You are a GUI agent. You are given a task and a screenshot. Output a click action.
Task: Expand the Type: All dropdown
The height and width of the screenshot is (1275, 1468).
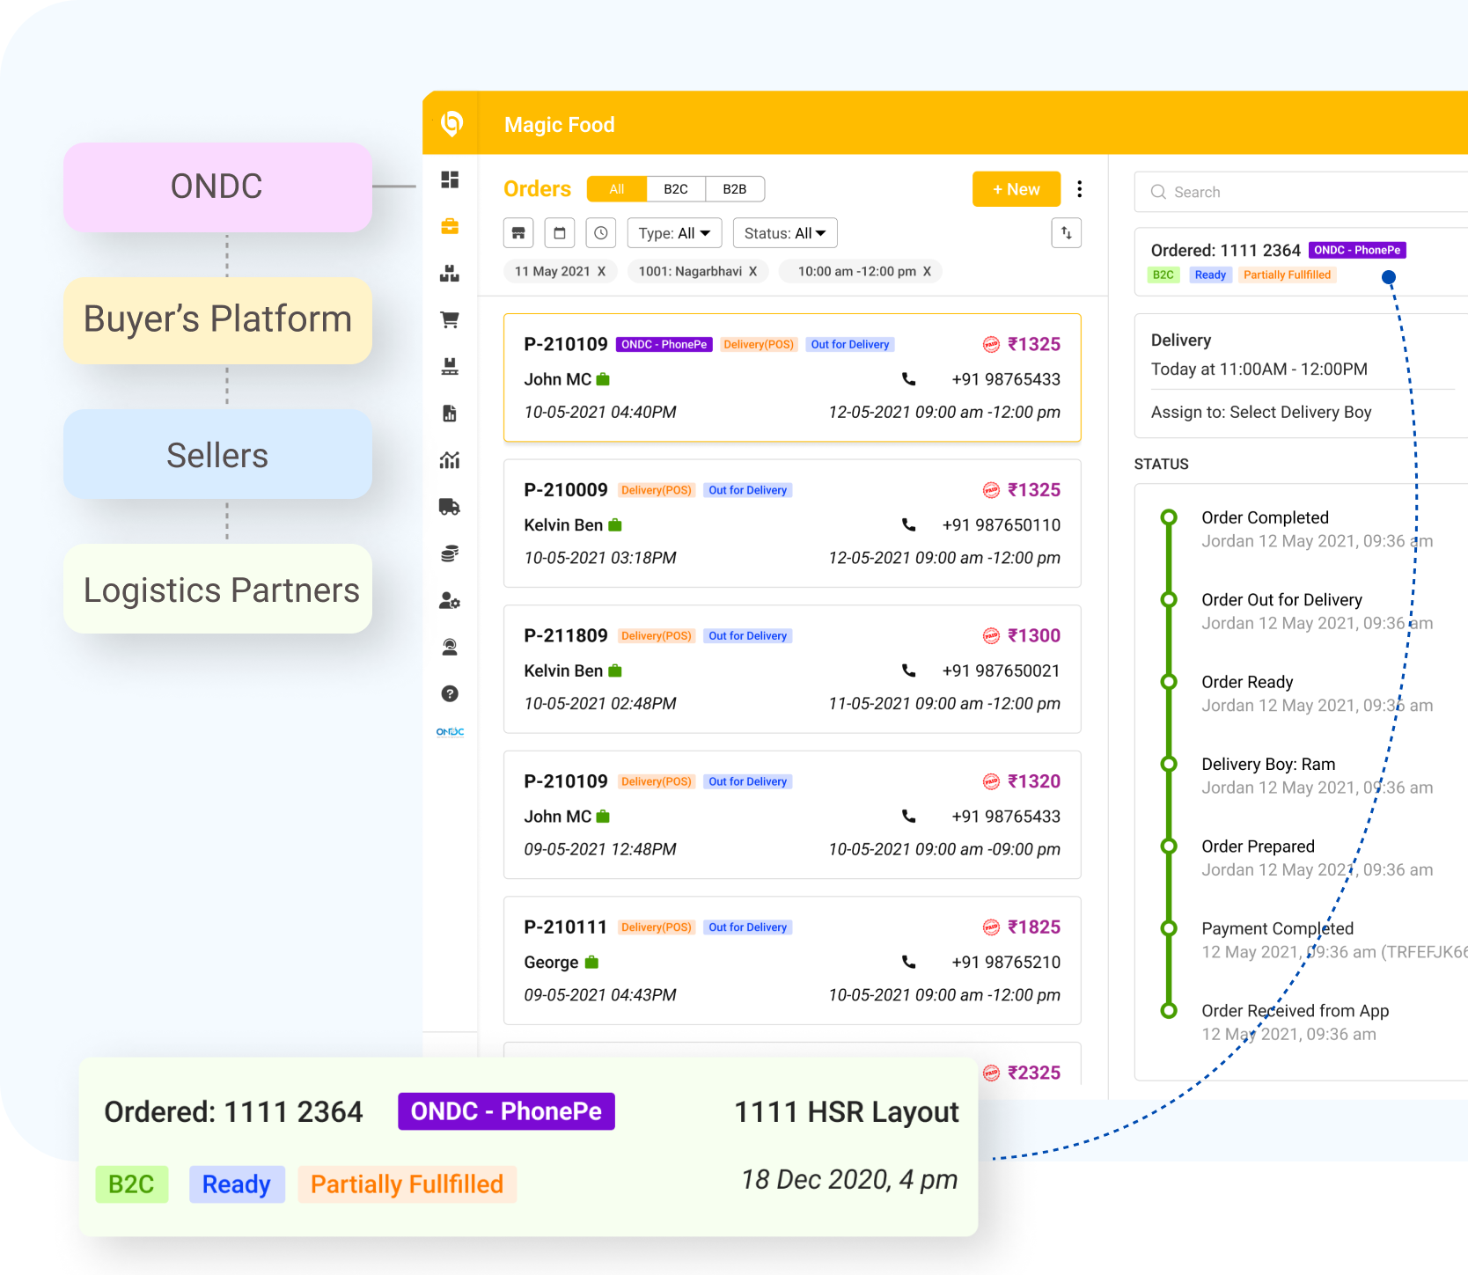(x=674, y=233)
